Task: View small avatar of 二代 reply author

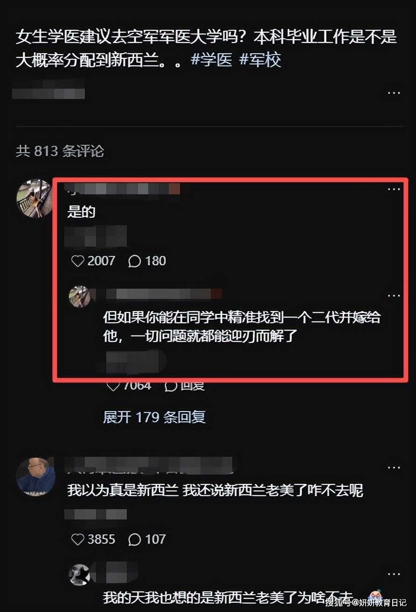Action: click(x=79, y=297)
